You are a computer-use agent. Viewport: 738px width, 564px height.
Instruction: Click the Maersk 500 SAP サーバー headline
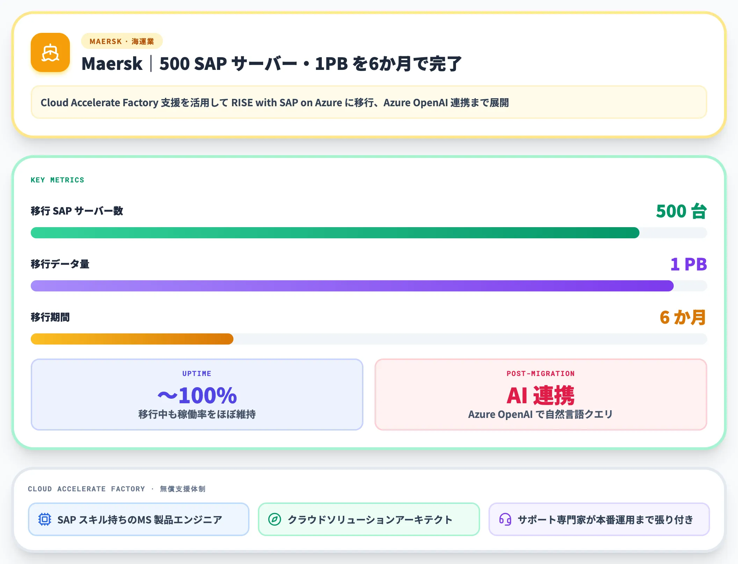[x=272, y=64]
